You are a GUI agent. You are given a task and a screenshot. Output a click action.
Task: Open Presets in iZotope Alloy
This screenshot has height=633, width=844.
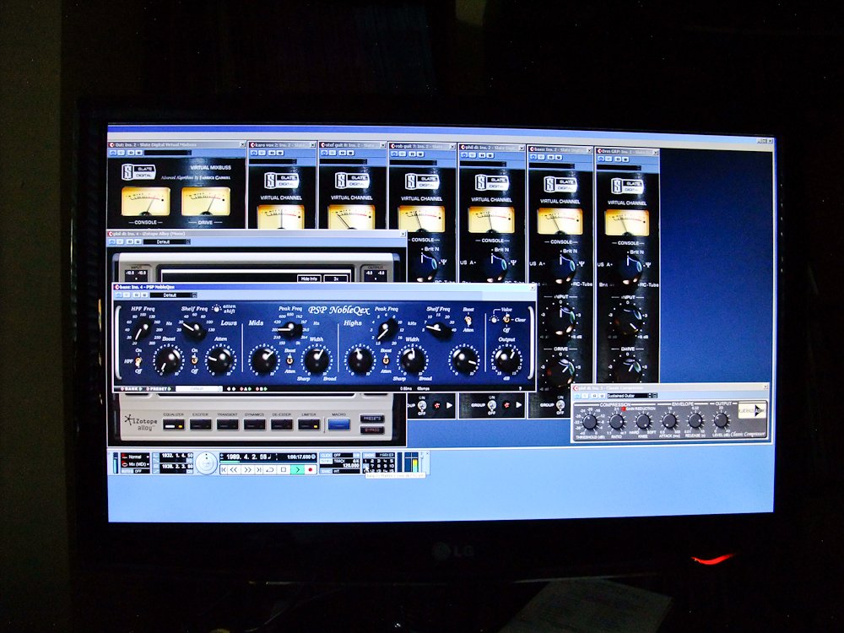coord(372,419)
